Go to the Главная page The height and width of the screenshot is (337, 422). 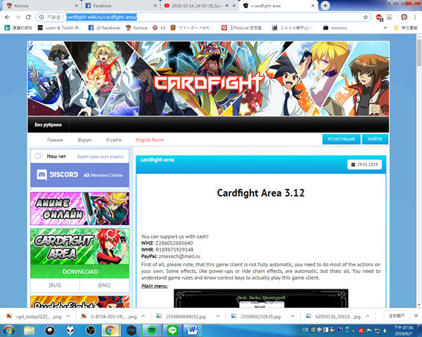[55, 140]
